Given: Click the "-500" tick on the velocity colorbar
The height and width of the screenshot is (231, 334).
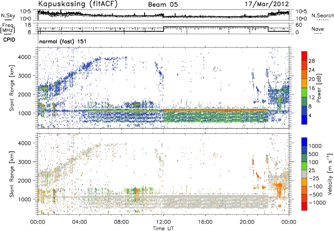Looking at the screenshot, I should [316, 195].
